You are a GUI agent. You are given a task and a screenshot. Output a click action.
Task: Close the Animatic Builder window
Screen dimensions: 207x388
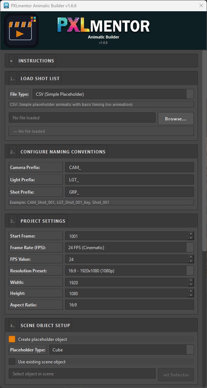(x=201, y=5)
